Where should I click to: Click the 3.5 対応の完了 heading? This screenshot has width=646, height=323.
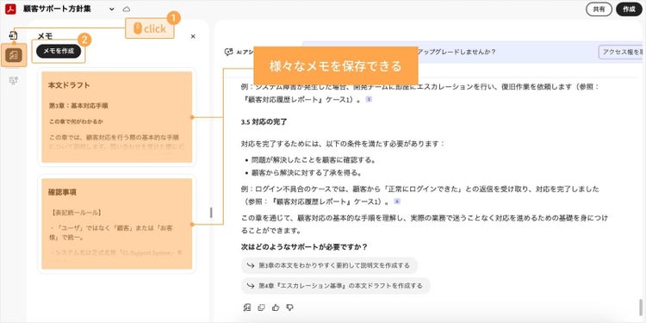[x=264, y=122]
